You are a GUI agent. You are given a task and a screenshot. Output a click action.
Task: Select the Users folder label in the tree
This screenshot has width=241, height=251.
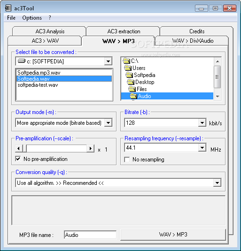pos(139,68)
